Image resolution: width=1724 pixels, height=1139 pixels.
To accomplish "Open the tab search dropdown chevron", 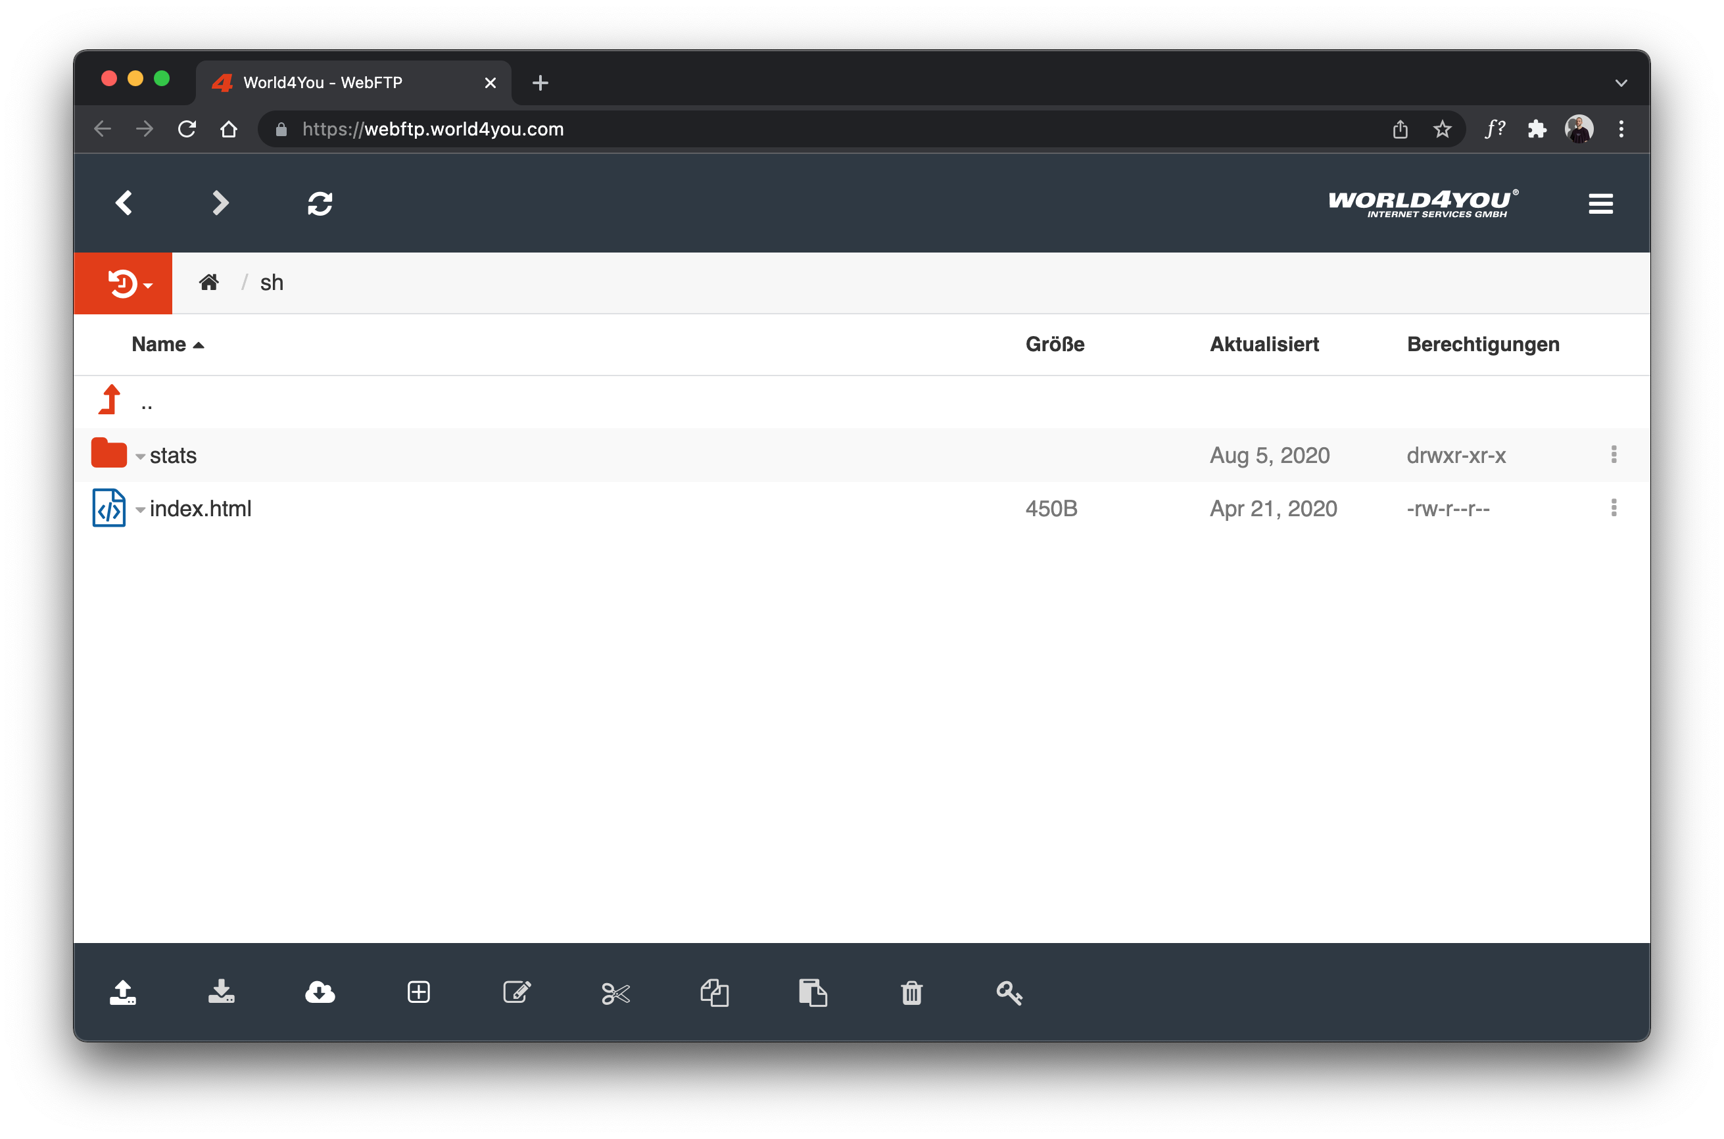I will 1621,83.
